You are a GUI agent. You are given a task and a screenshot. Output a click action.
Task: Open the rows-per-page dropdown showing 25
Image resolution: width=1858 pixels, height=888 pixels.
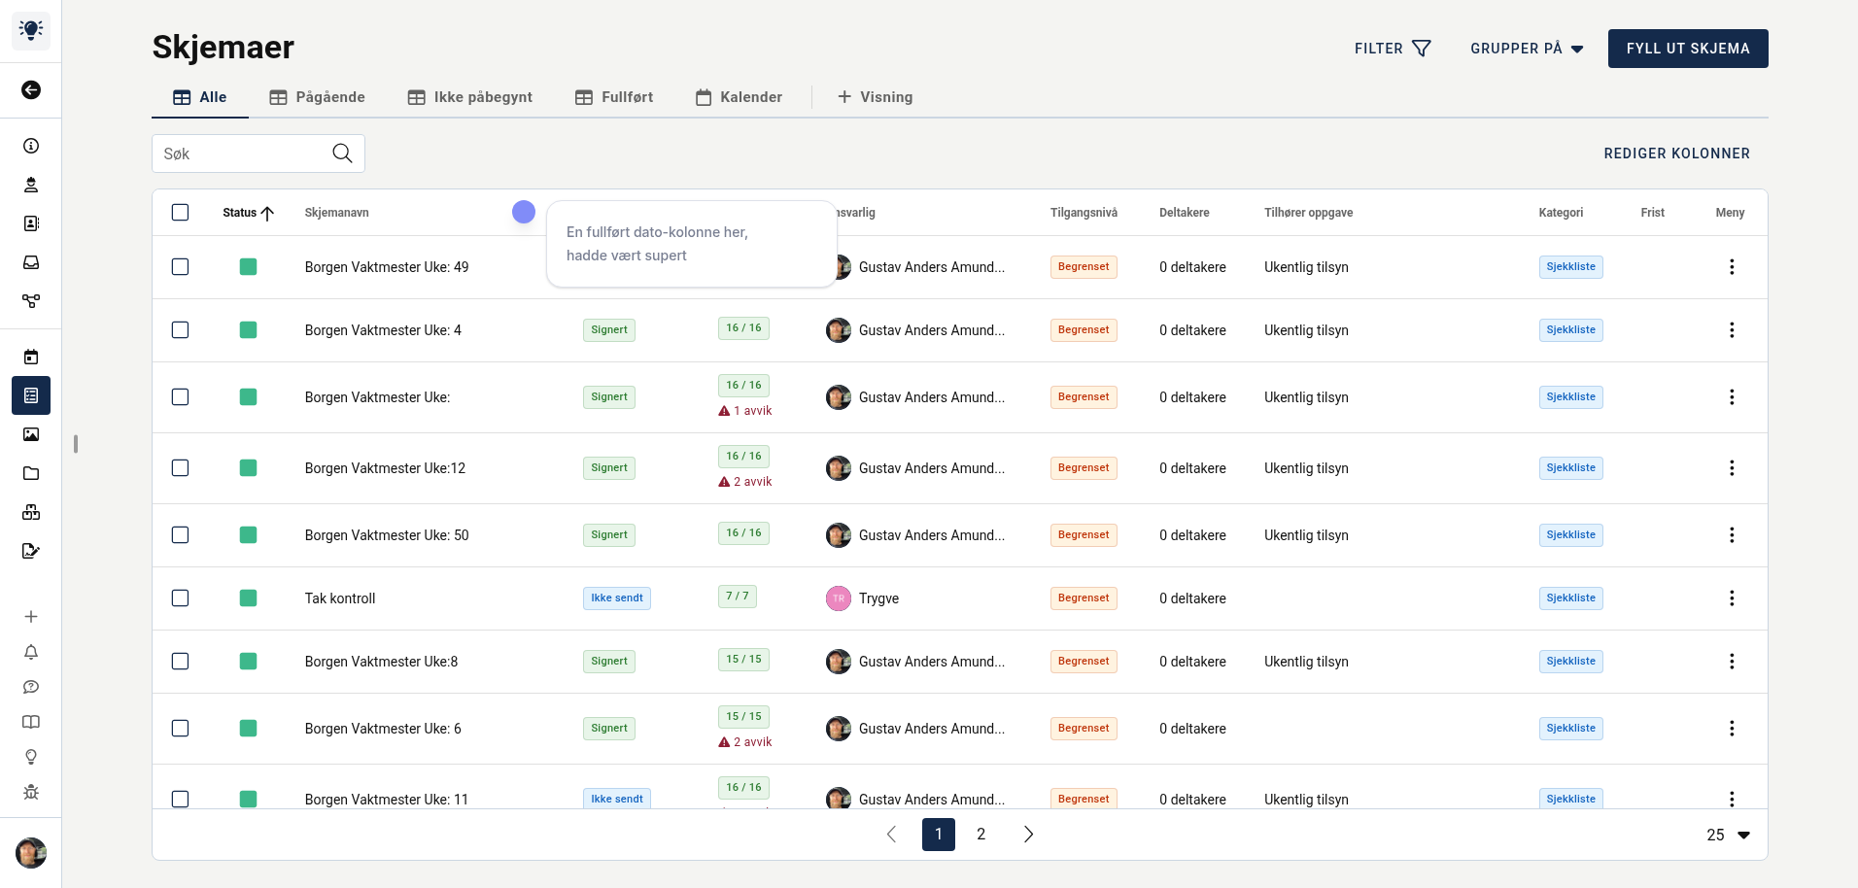point(1728,835)
